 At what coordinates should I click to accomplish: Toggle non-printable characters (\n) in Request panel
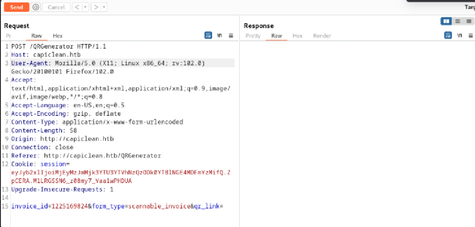(219, 36)
